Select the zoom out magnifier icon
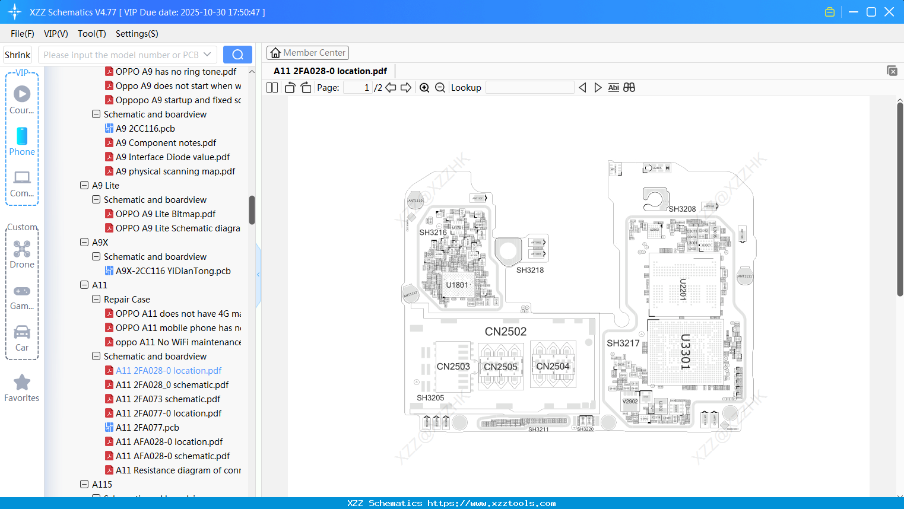 click(440, 87)
